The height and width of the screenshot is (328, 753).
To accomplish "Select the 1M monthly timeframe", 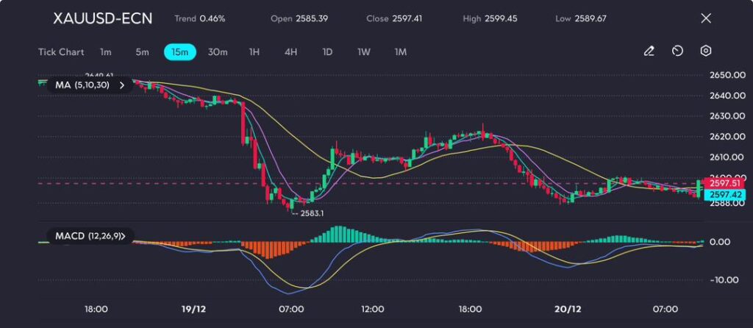I will (x=401, y=52).
